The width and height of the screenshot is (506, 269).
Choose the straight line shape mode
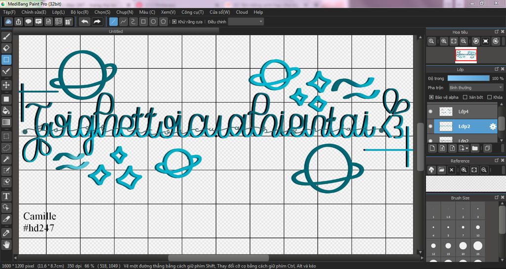click(x=113, y=22)
